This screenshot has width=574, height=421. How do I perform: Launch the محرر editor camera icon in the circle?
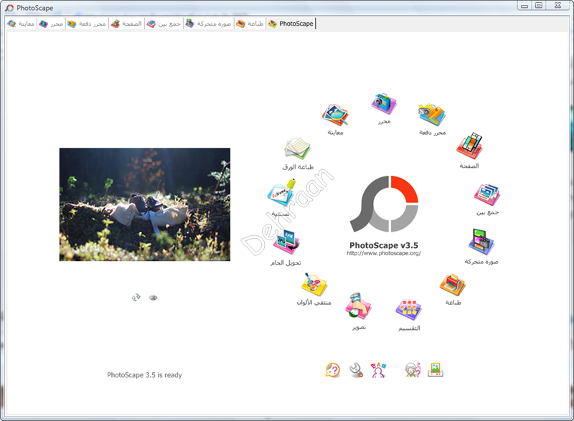[384, 103]
